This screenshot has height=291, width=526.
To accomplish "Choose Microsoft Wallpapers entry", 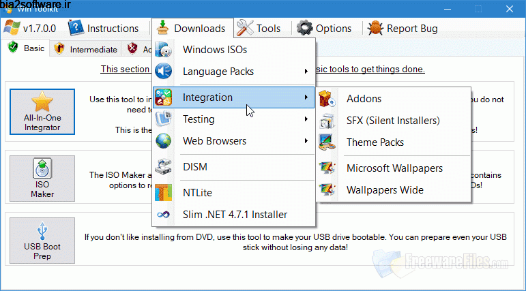I will tap(393, 168).
